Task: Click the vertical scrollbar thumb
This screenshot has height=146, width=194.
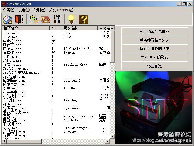Action: tap(112, 47)
